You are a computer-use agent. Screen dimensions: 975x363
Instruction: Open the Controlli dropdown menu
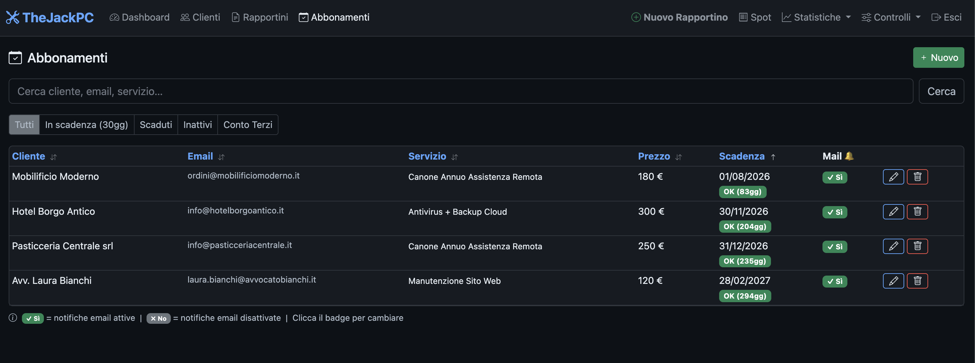tap(891, 17)
